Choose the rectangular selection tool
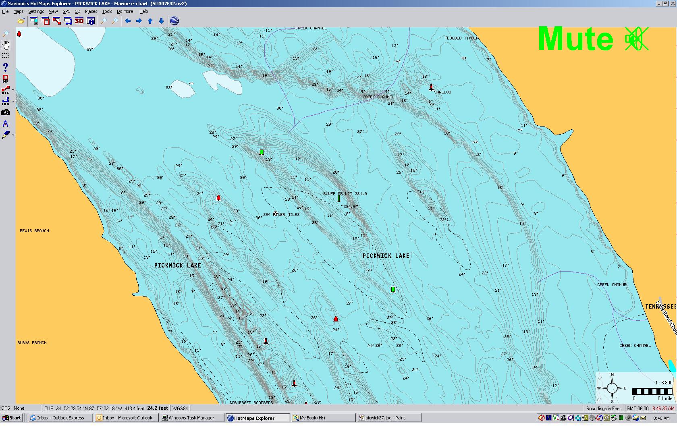The height and width of the screenshot is (446, 677). (x=6, y=56)
